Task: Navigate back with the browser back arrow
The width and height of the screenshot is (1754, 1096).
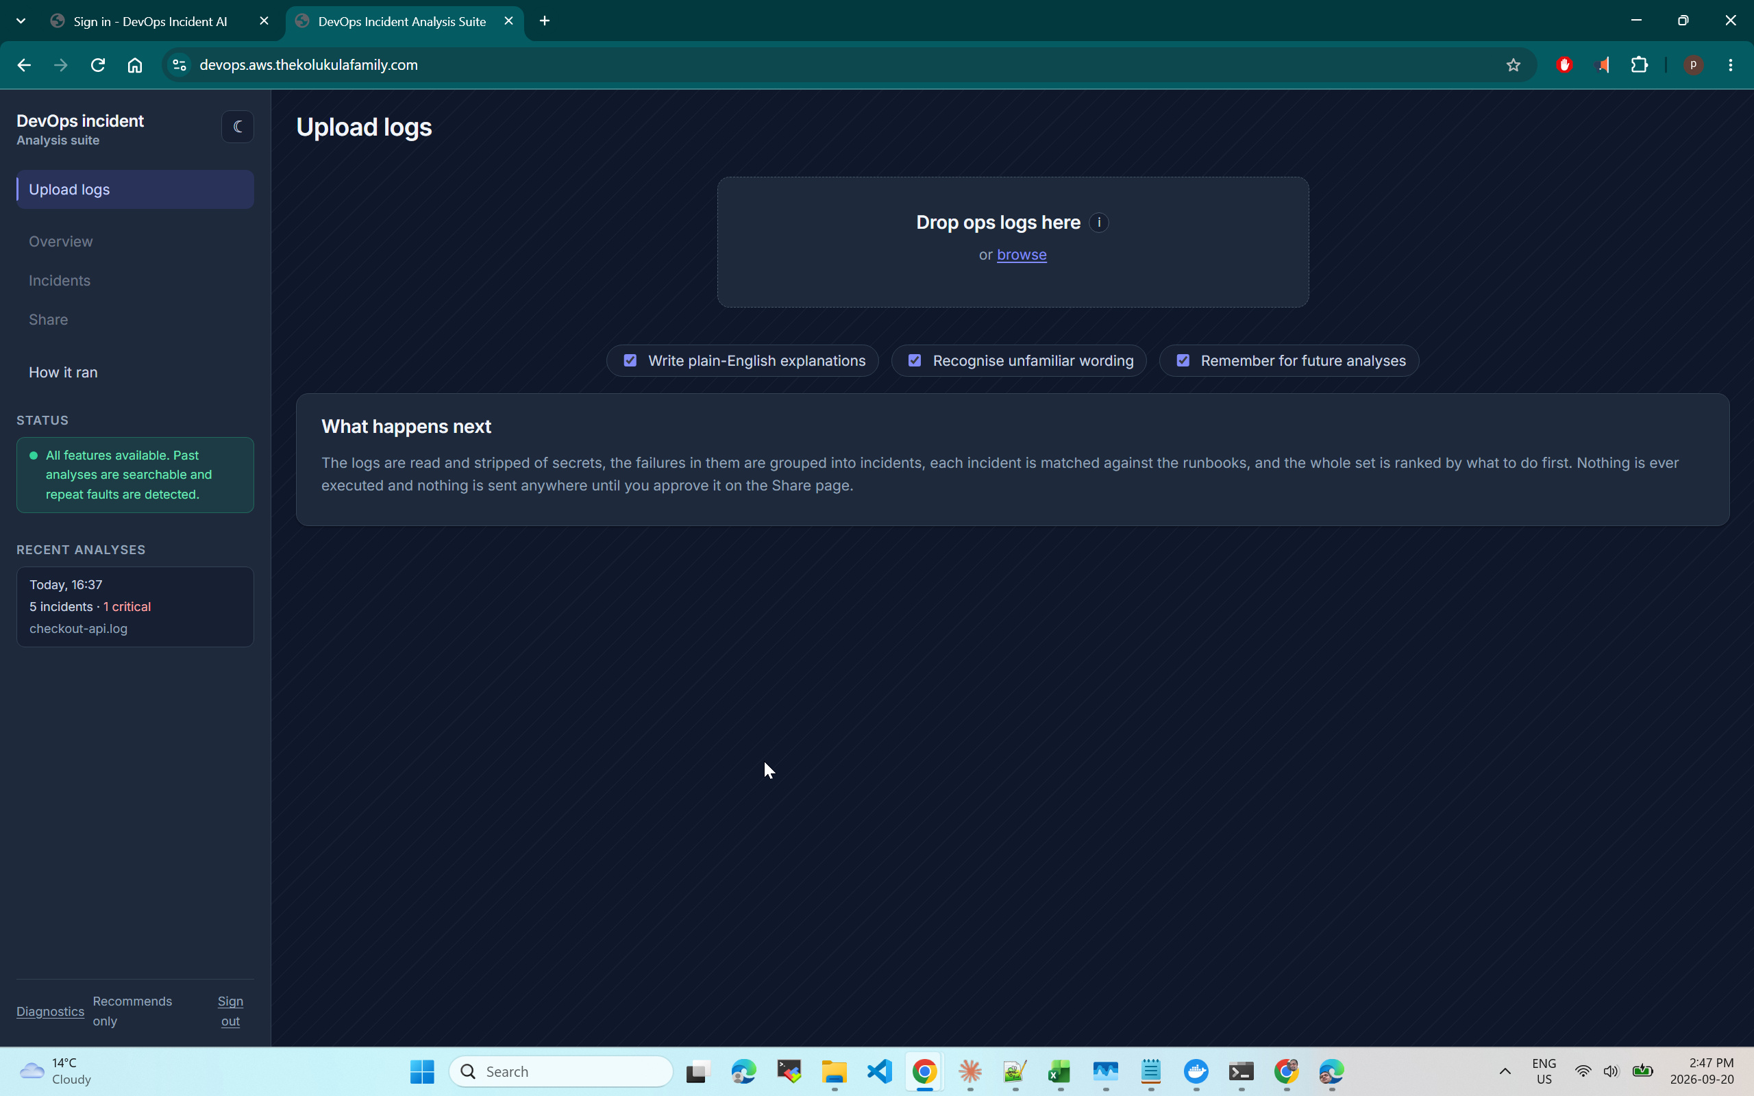Action: [x=24, y=65]
